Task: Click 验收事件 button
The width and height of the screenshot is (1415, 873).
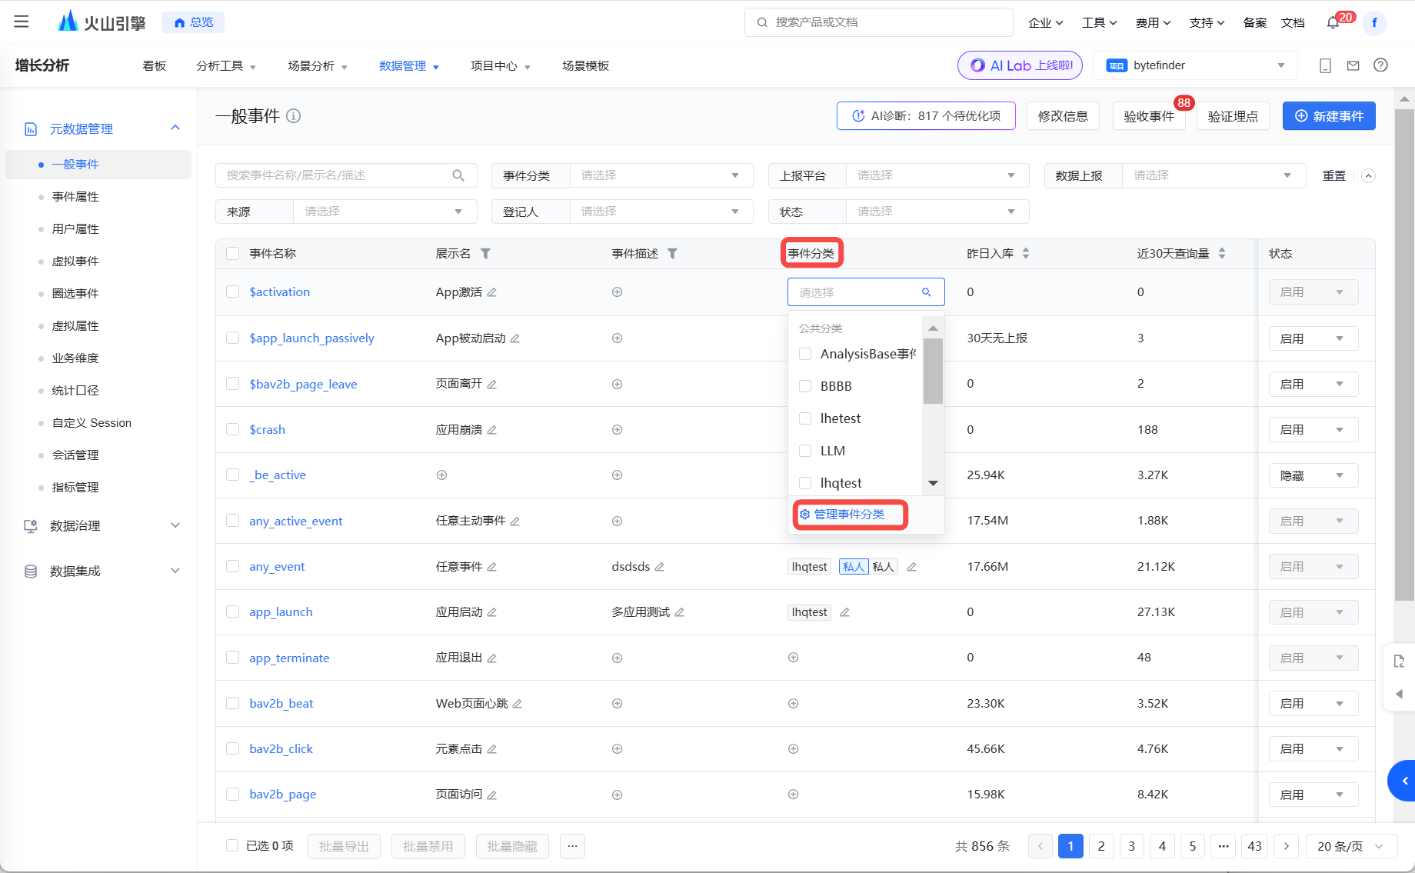Action: (x=1149, y=116)
